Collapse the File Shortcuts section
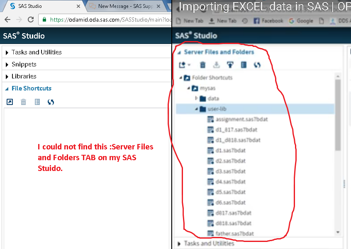Screen dimensions: 351x249 (7, 89)
